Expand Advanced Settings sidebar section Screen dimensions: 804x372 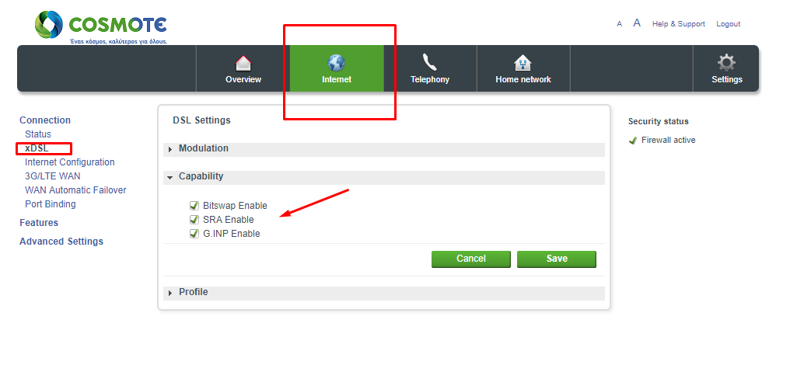pyautogui.click(x=61, y=242)
